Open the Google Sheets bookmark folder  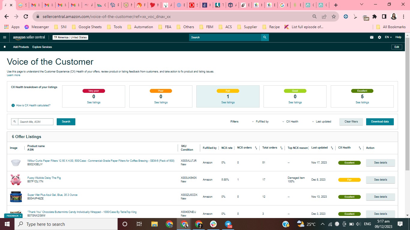pos(87,27)
